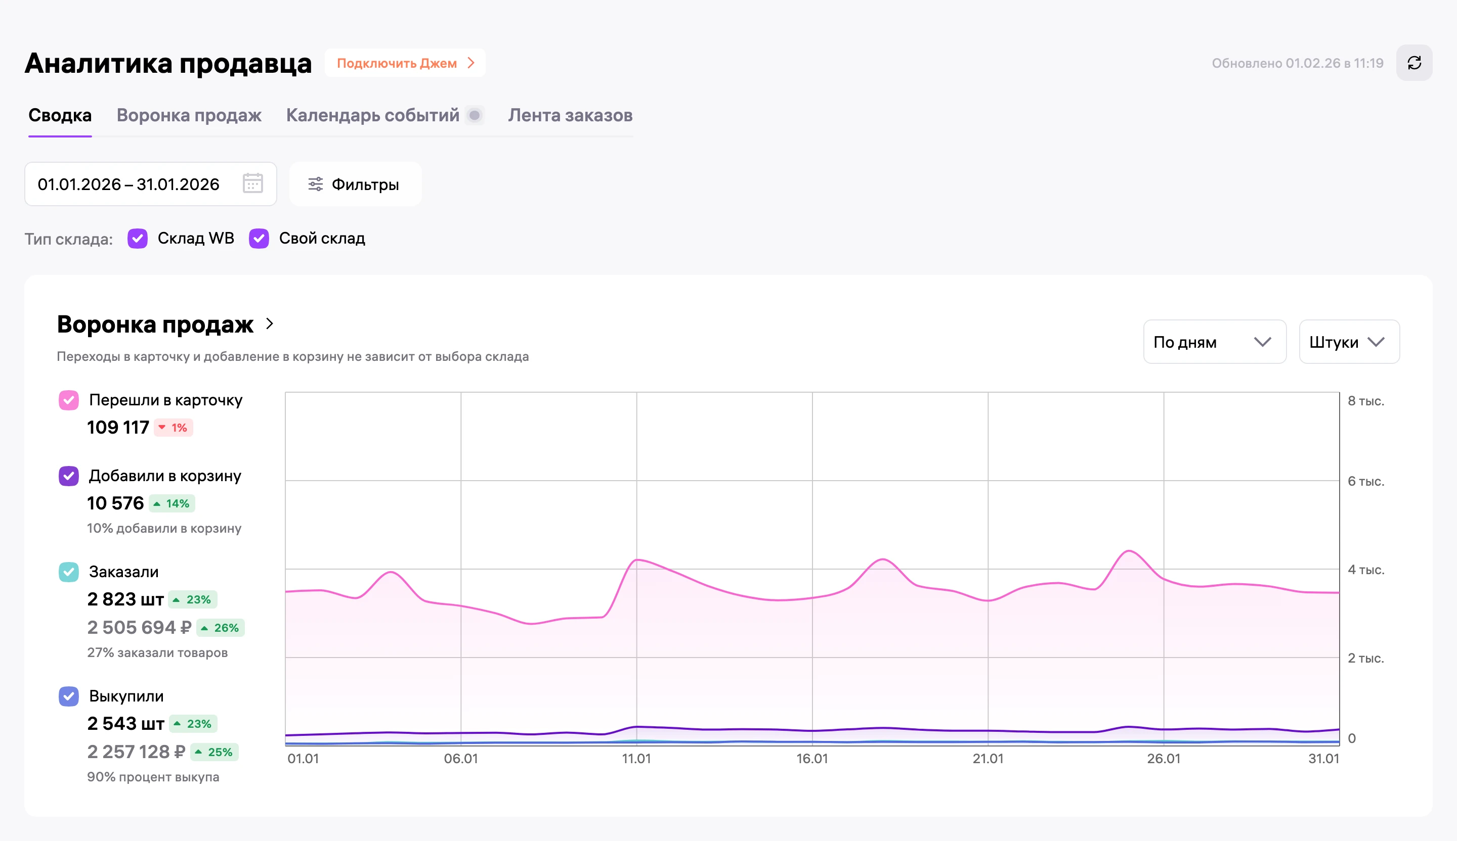
Task: Open the calendar date picker icon
Action: coord(252,183)
